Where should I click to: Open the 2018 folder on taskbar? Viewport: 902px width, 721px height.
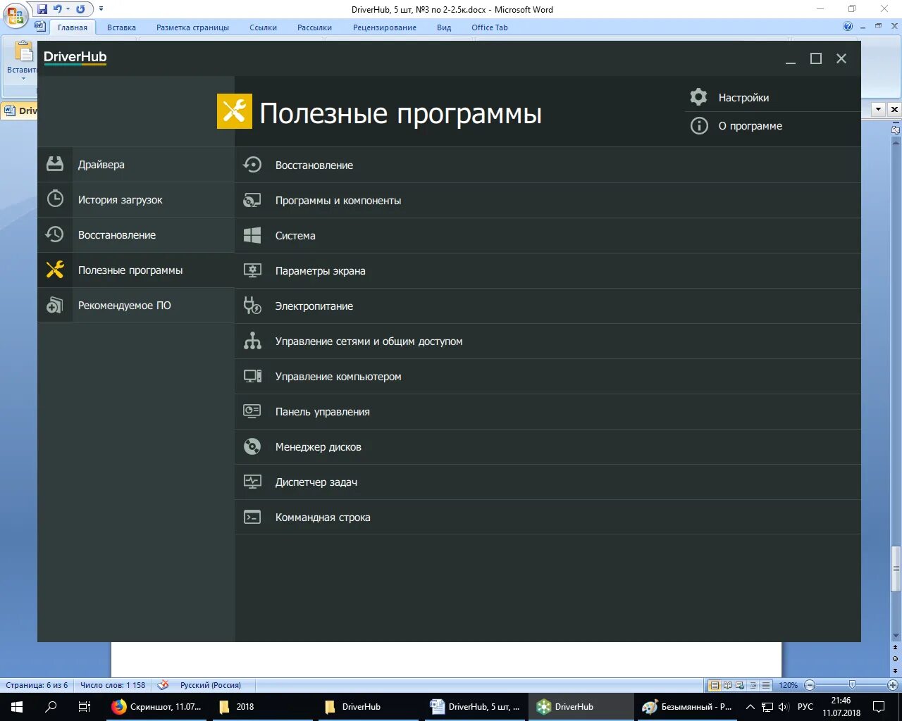(x=263, y=707)
